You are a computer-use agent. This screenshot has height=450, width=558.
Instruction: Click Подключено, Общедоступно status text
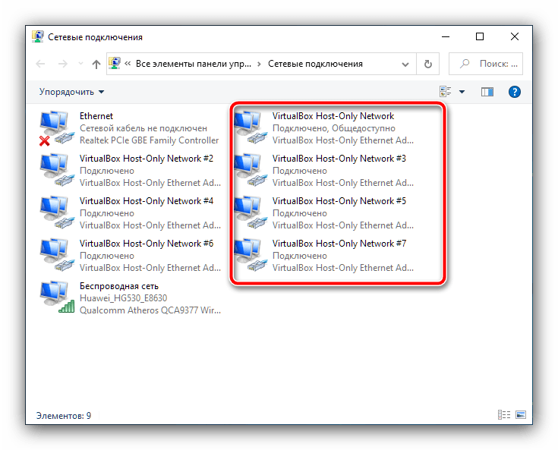coord(334,128)
